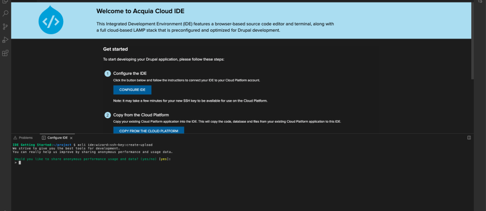486x211 pixels.
Task: Click the split panel icon
Action: pos(469,138)
